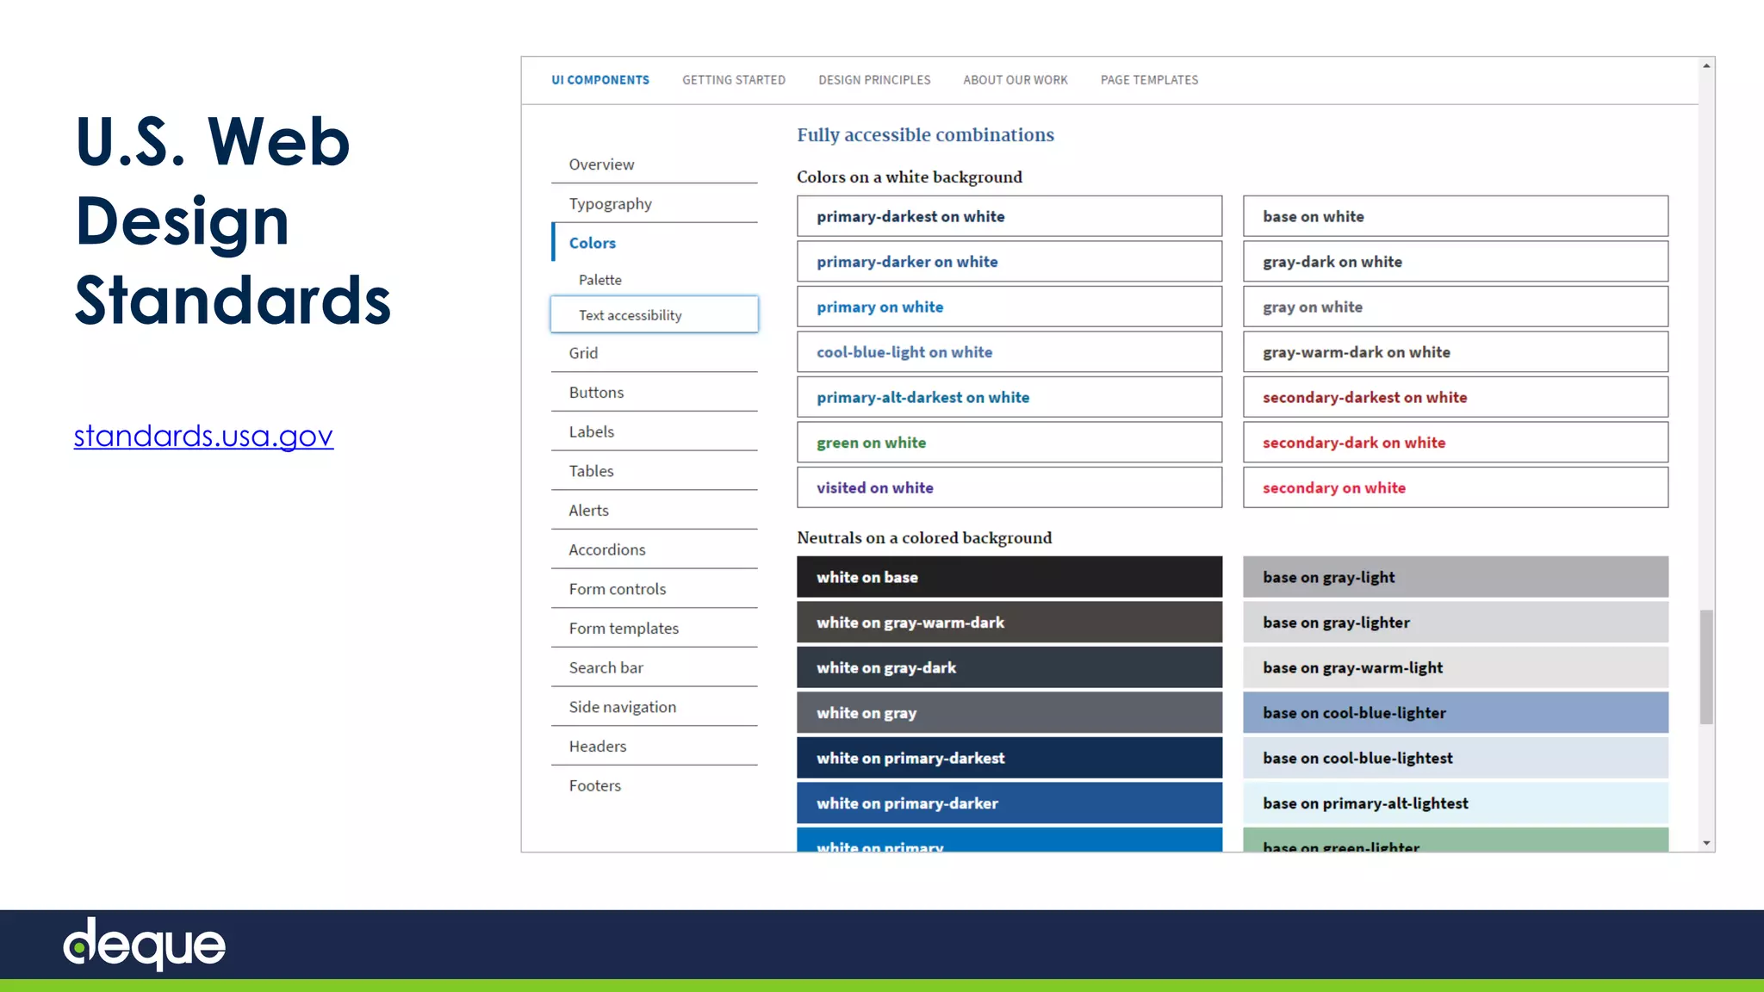Click the deque logo in the footer

[x=145, y=944]
